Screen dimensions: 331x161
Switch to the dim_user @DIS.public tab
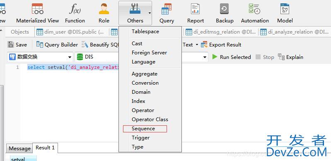(70, 32)
